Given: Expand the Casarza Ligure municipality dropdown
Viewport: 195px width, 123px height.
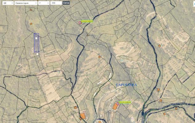Looking at the screenshot, I should (x=26, y=3).
